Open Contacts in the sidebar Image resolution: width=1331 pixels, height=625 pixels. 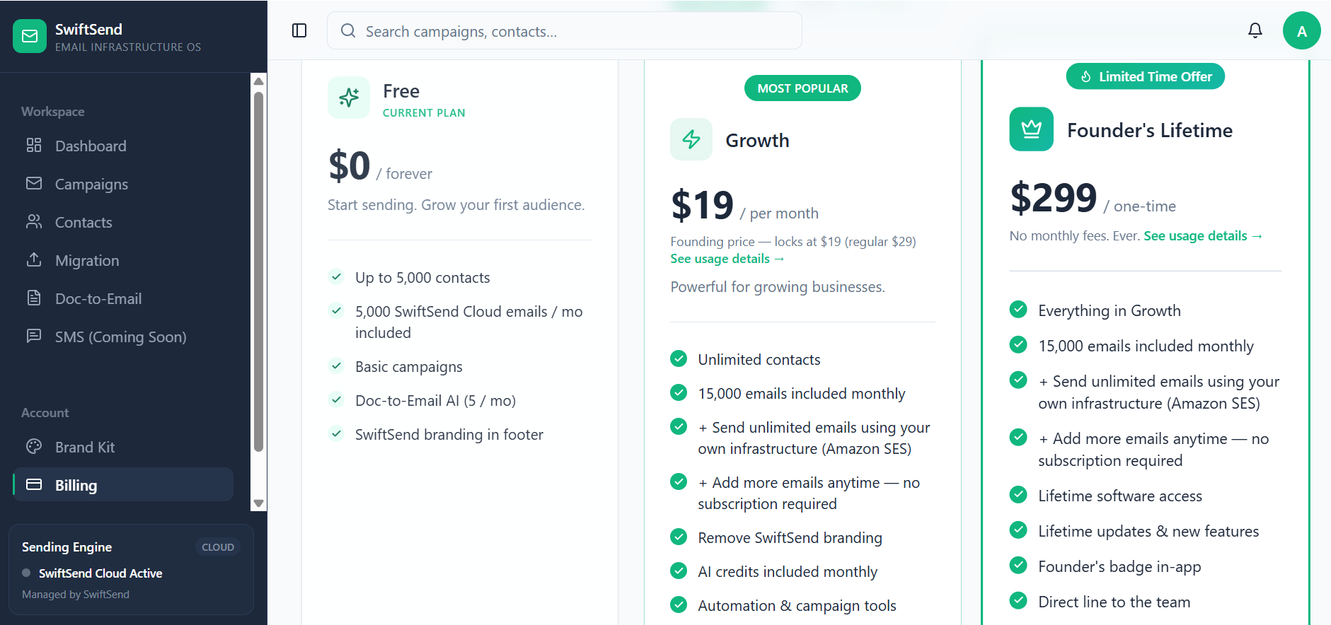pyautogui.click(x=123, y=222)
